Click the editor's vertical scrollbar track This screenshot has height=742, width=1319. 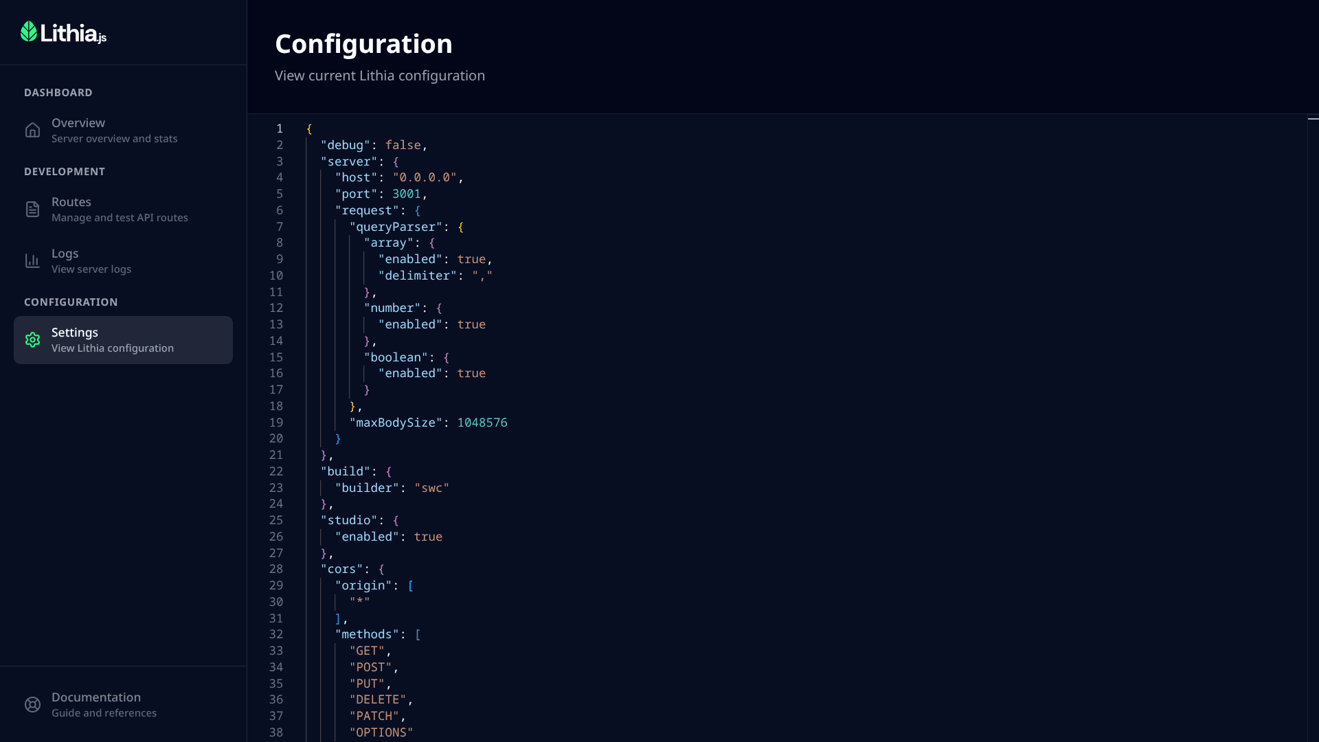pos(1313,412)
